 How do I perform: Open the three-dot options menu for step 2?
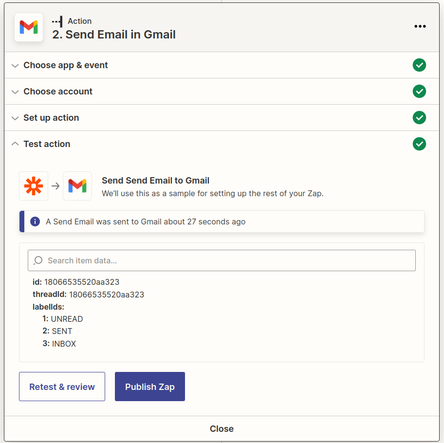point(420,26)
